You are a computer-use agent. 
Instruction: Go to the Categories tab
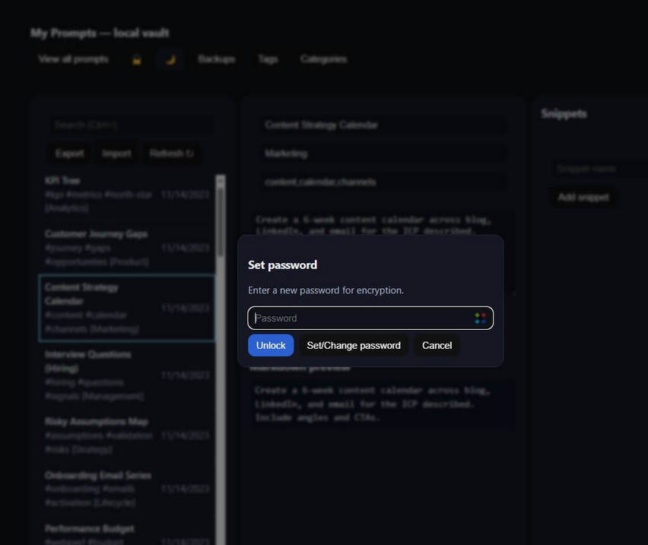pyautogui.click(x=323, y=59)
